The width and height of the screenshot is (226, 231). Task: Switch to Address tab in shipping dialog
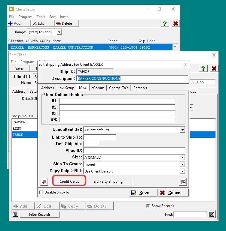(47, 88)
